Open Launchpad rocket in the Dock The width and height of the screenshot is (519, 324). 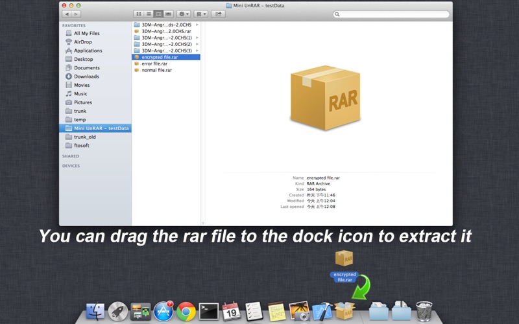click(x=118, y=311)
